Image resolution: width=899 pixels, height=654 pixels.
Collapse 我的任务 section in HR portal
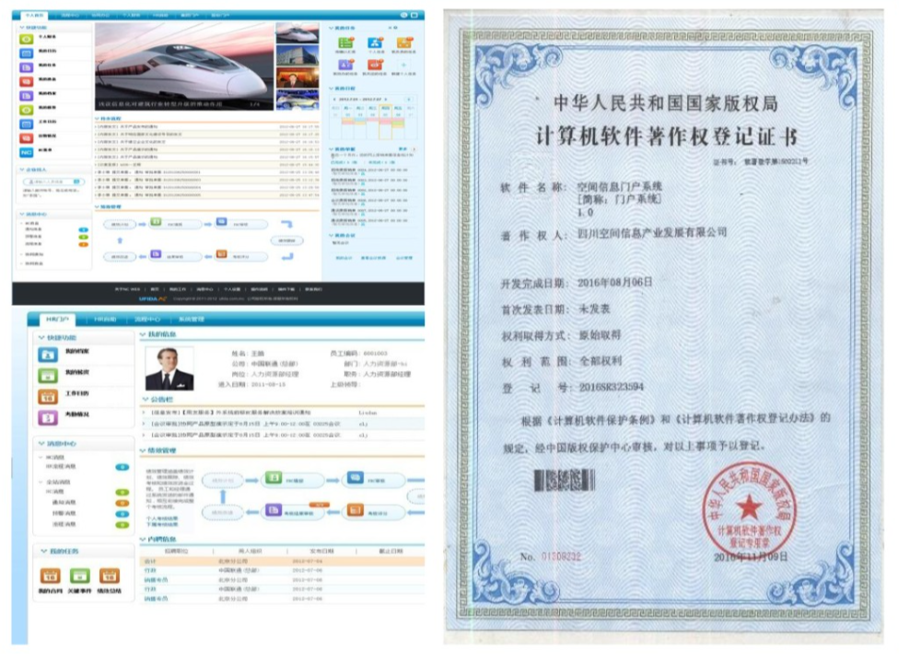click(43, 551)
